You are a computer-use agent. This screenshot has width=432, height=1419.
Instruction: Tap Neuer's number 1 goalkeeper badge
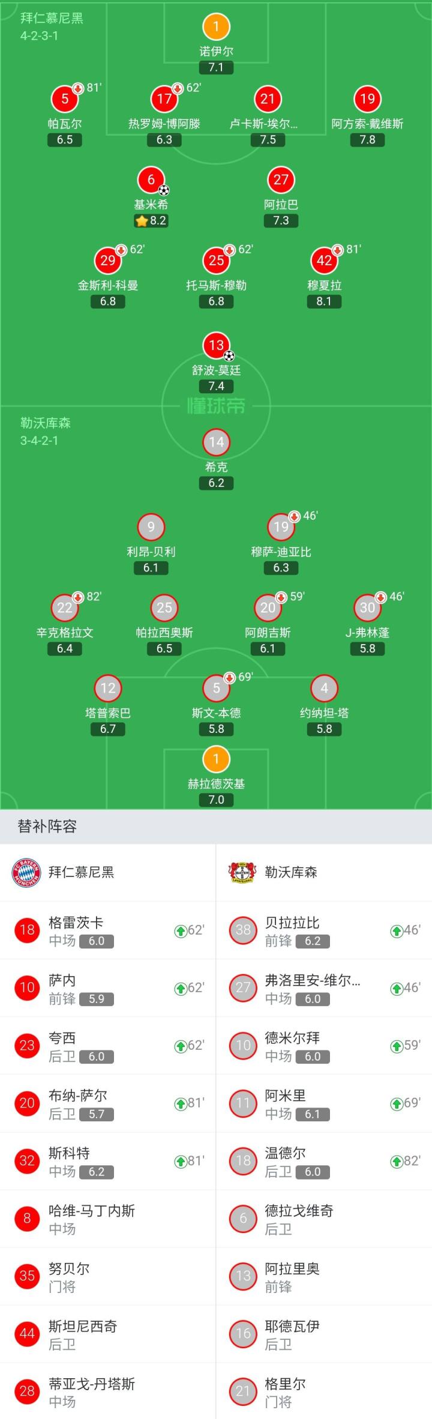[216, 26]
